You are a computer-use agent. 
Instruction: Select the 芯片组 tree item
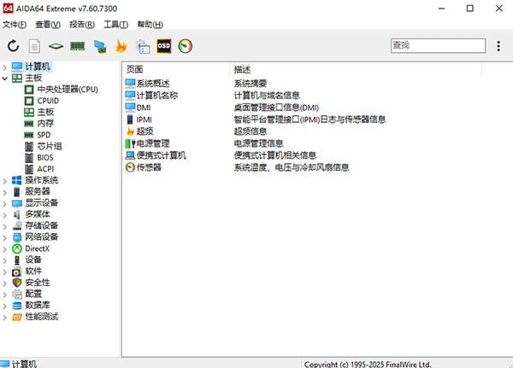(50, 146)
